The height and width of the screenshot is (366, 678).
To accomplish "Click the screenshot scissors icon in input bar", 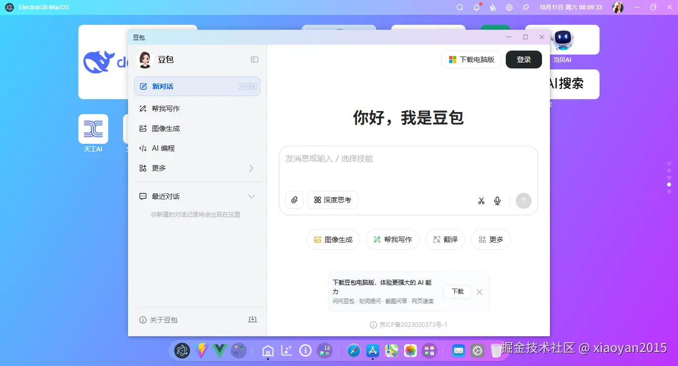I will tap(480, 200).
